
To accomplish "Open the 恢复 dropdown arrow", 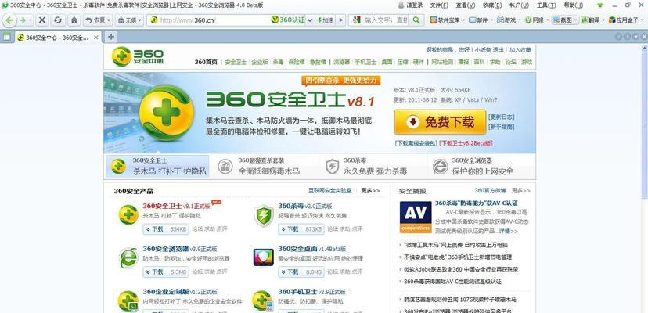I will tap(109, 20).
